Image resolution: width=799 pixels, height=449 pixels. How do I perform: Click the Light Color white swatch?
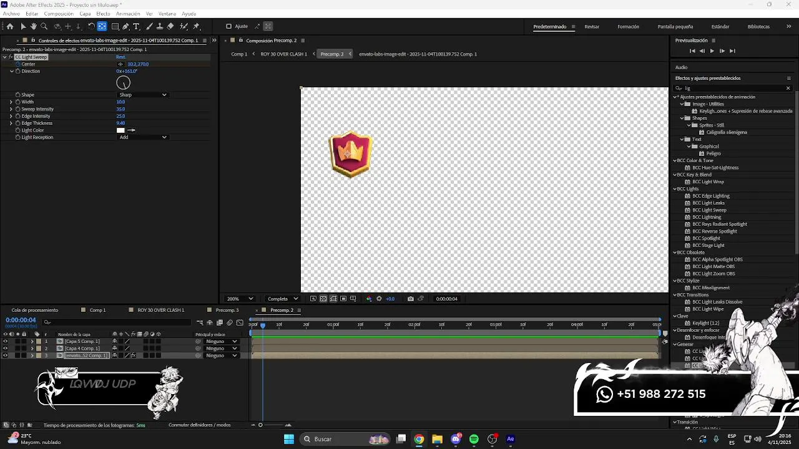point(120,130)
